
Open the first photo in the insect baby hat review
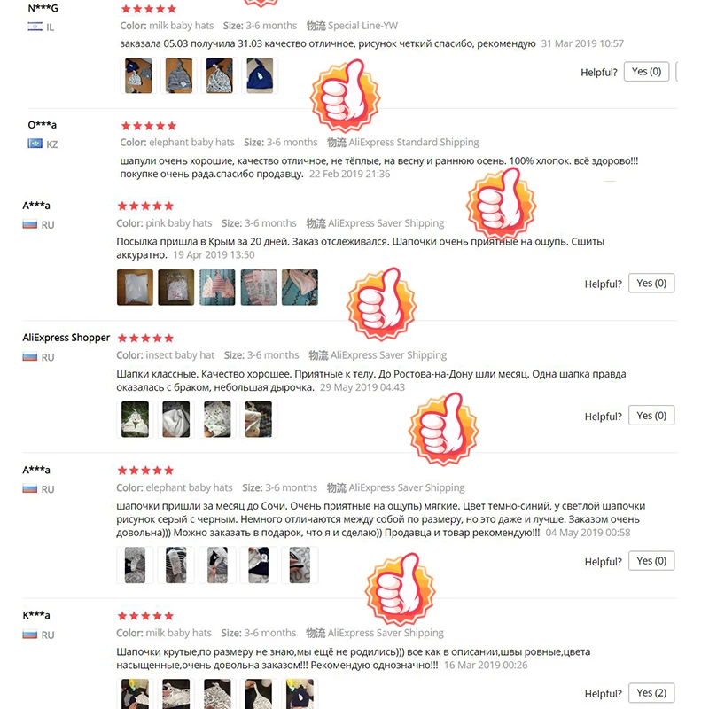135,419
